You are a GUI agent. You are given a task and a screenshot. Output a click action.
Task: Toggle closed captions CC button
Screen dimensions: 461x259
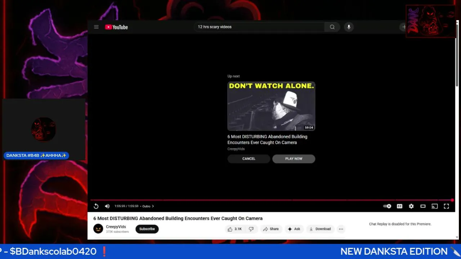pyautogui.click(x=399, y=206)
